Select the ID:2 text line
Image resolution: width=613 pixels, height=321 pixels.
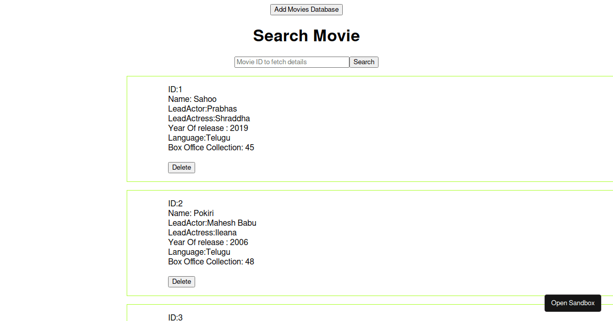(x=175, y=204)
